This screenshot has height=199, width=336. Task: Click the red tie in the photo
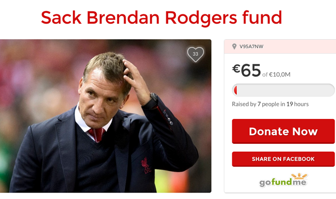[x=96, y=134]
